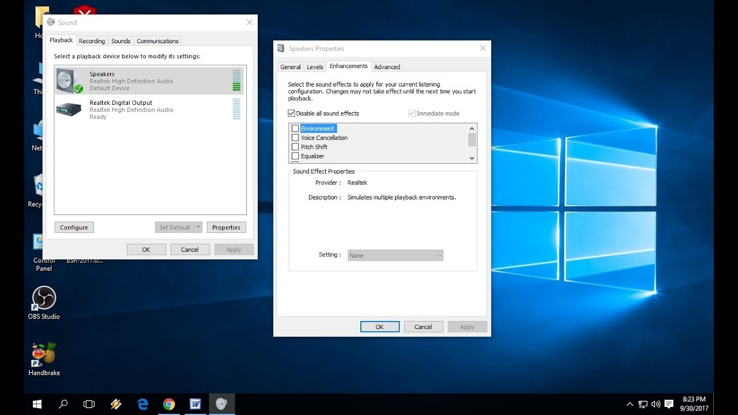Click the Realtek Digital Output level meter
Image resolution: width=738 pixels, height=415 pixels.
(x=236, y=109)
